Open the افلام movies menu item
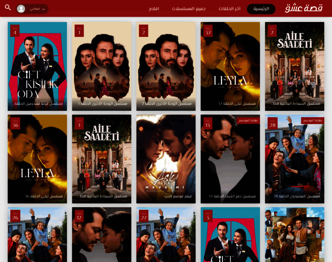Screen dimensions: 332x262 pos(154,9)
